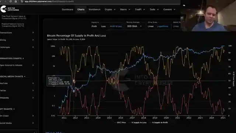Expand the Twitter sidebar section

[x=17, y=91]
